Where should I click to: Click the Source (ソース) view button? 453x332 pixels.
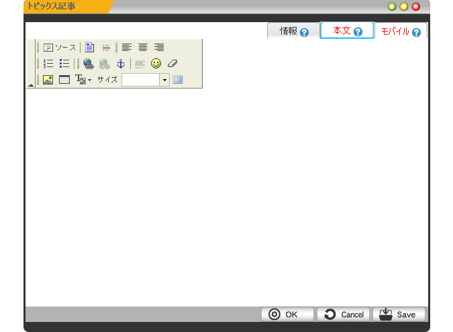pyautogui.click(x=60, y=48)
